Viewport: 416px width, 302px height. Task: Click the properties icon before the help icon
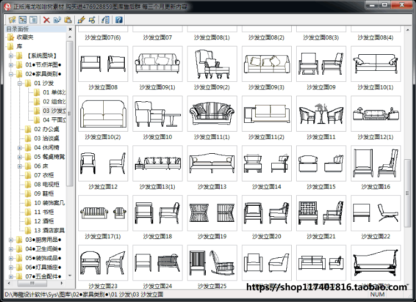click(x=105, y=20)
